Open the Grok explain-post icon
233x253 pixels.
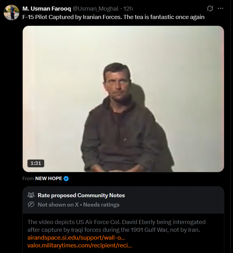click(x=210, y=8)
